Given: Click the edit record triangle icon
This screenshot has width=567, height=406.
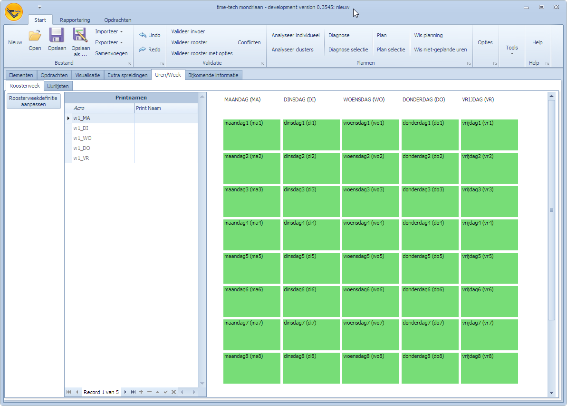Looking at the screenshot, I should (x=157, y=392).
